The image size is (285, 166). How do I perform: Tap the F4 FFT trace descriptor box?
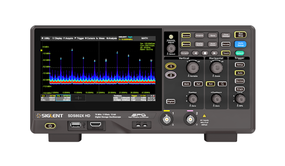(x=63, y=98)
